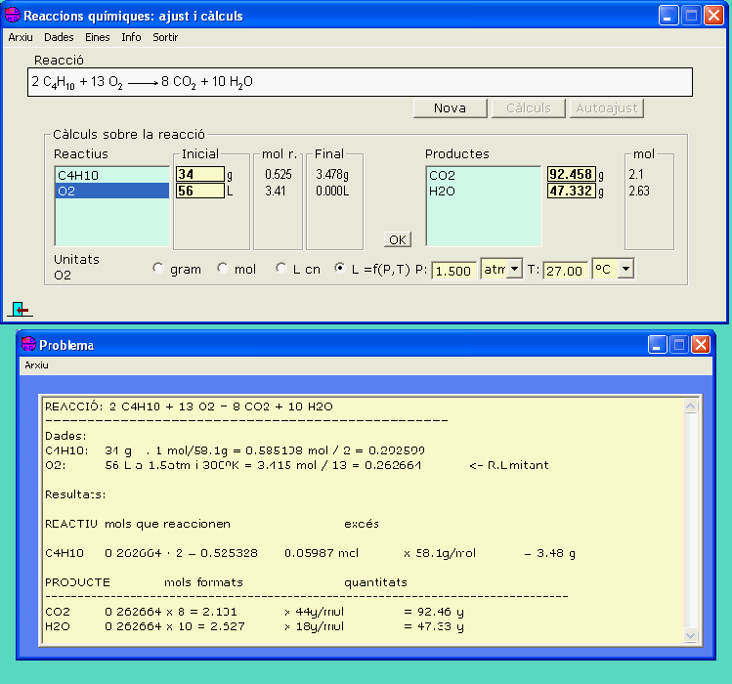Click the CO2 result field 92.458

pyautogui.click(x=572, y=175)
